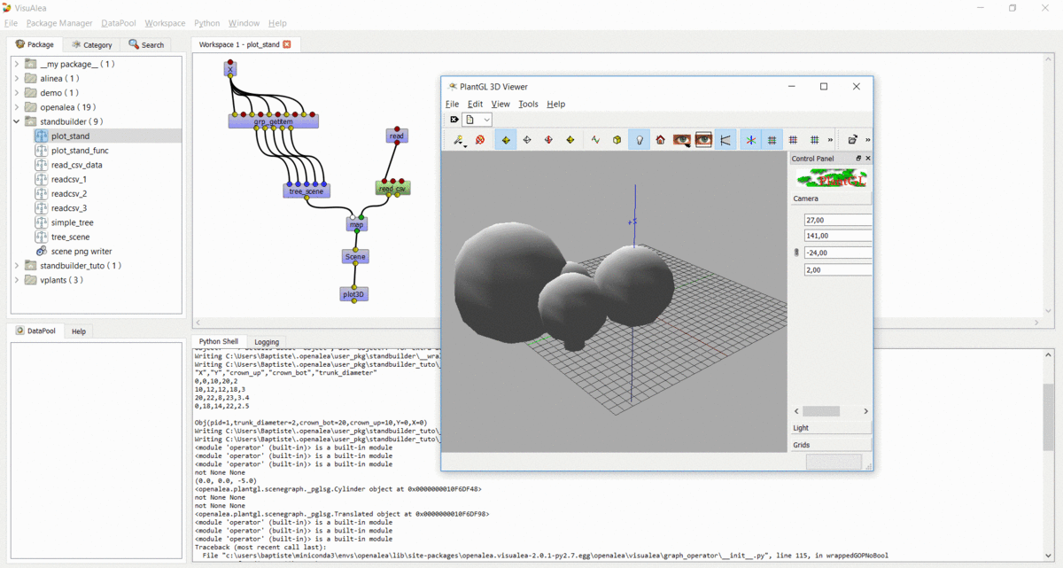The width and height of the screenshot is (1063, 568).
Task: Open the document dropdown in PlantGL viewer
Action: coord(478,120)
